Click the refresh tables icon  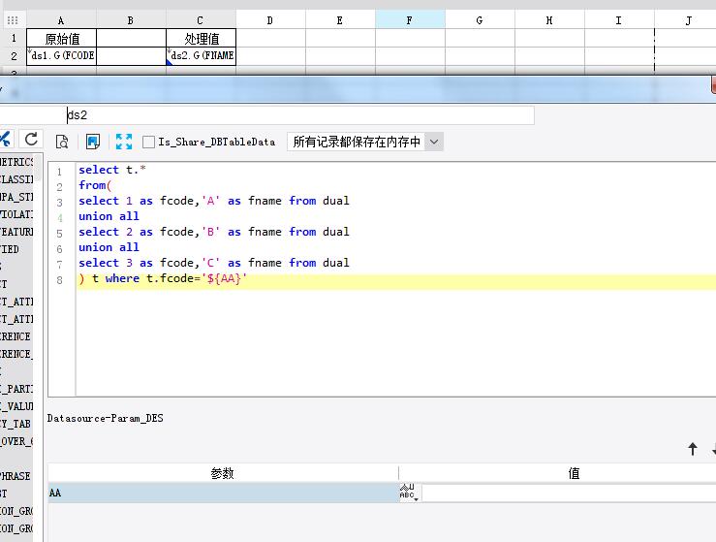[31, 139]
